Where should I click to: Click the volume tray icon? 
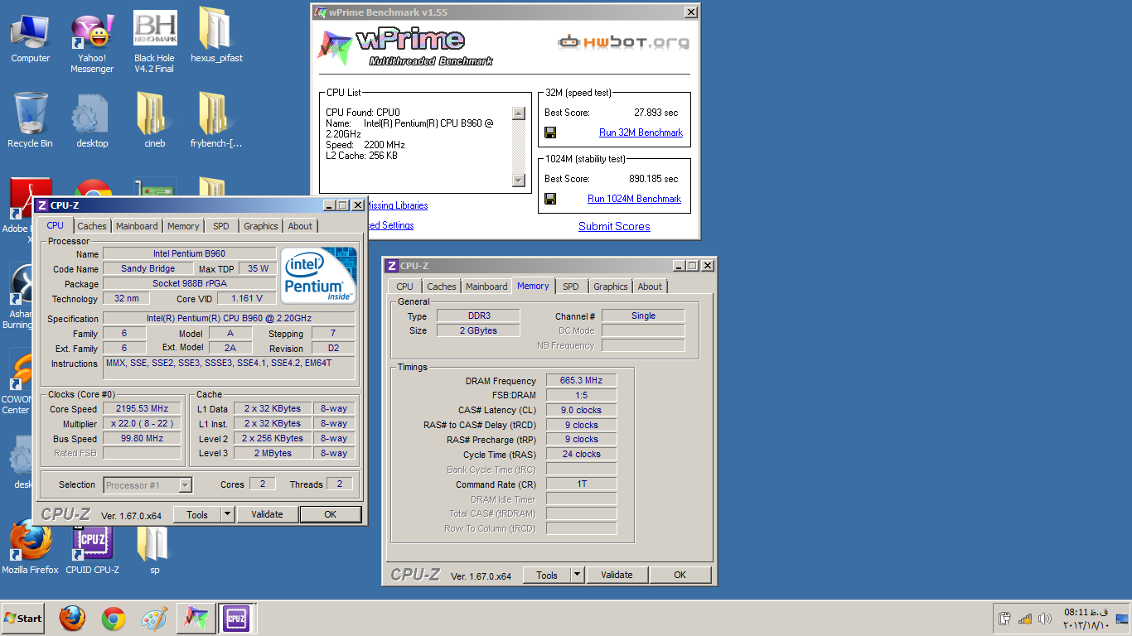(x=1044, y=619)
